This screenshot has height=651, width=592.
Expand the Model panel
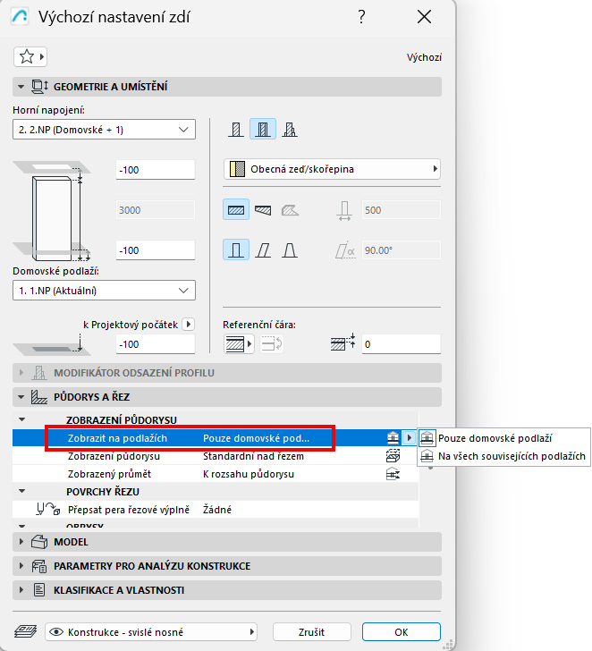pyautogui.click(x=21, y=542)
